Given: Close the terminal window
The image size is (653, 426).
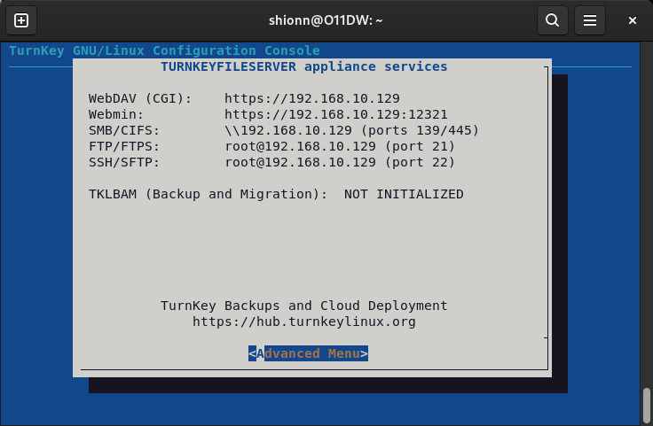Looking at the screenshot, I should [633, 20].
